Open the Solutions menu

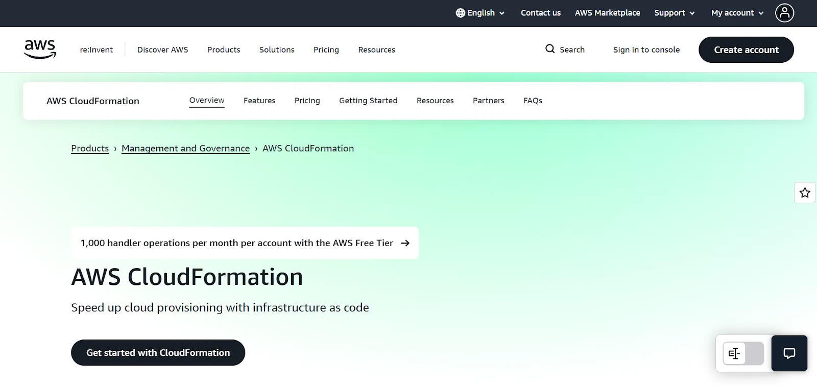[x=277, y=50]
